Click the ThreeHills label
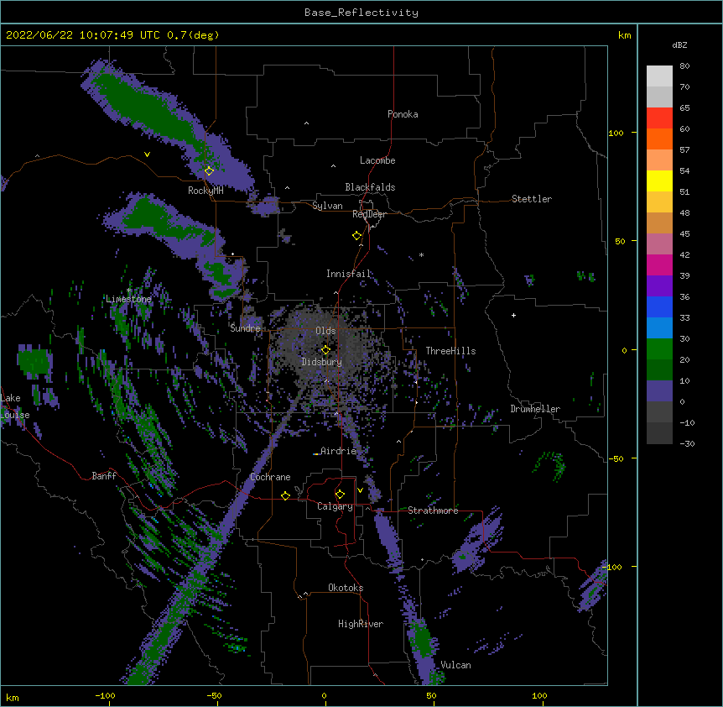This screenshot has width=723, height=707. click(450, 351)
